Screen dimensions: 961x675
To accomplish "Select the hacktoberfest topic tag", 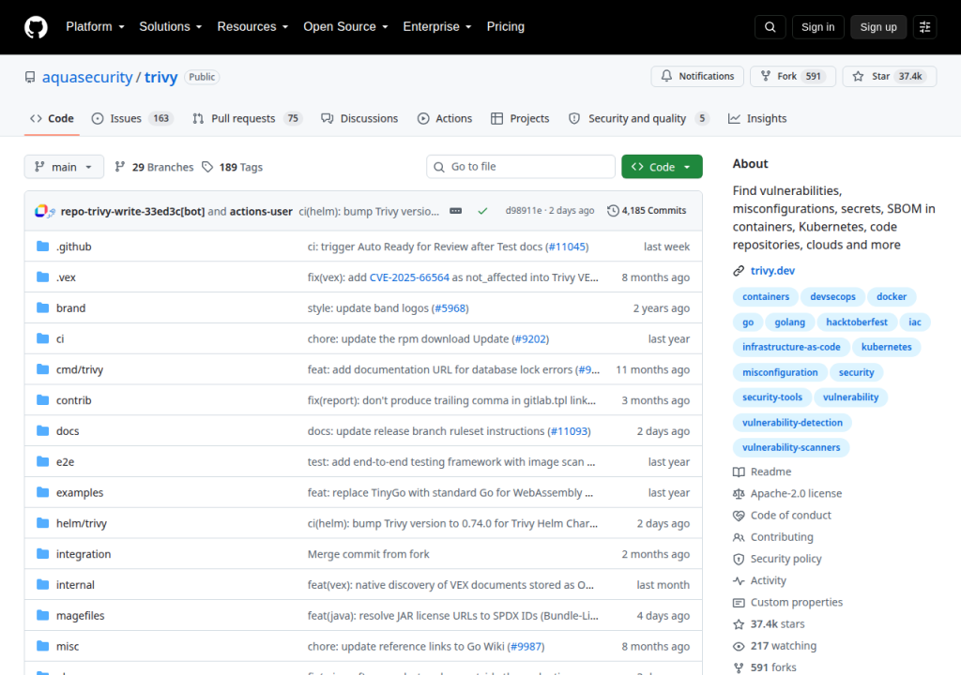I will pos(856,322).
